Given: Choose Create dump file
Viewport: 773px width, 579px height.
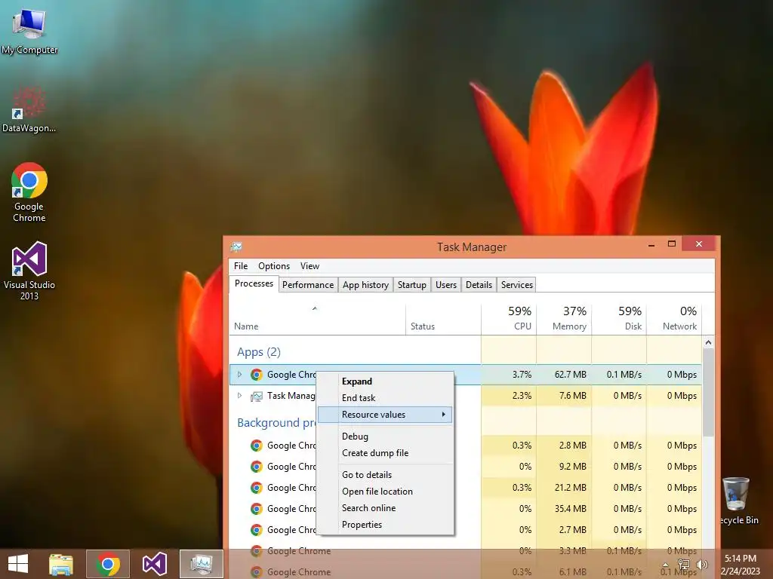Looking at the screenshot, I should click(384, 453).
